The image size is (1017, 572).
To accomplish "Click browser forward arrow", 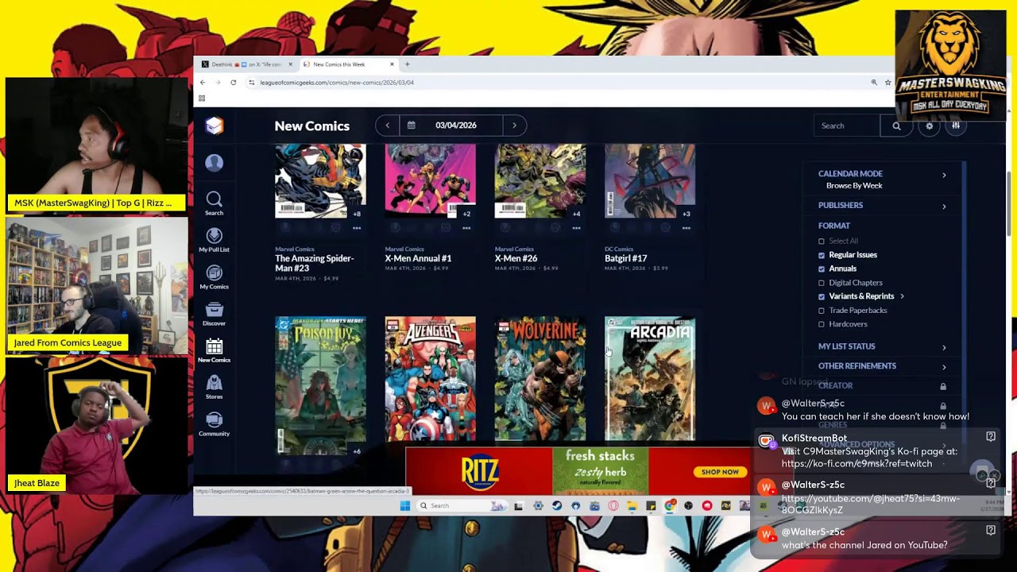I will [x=218, y=83].
